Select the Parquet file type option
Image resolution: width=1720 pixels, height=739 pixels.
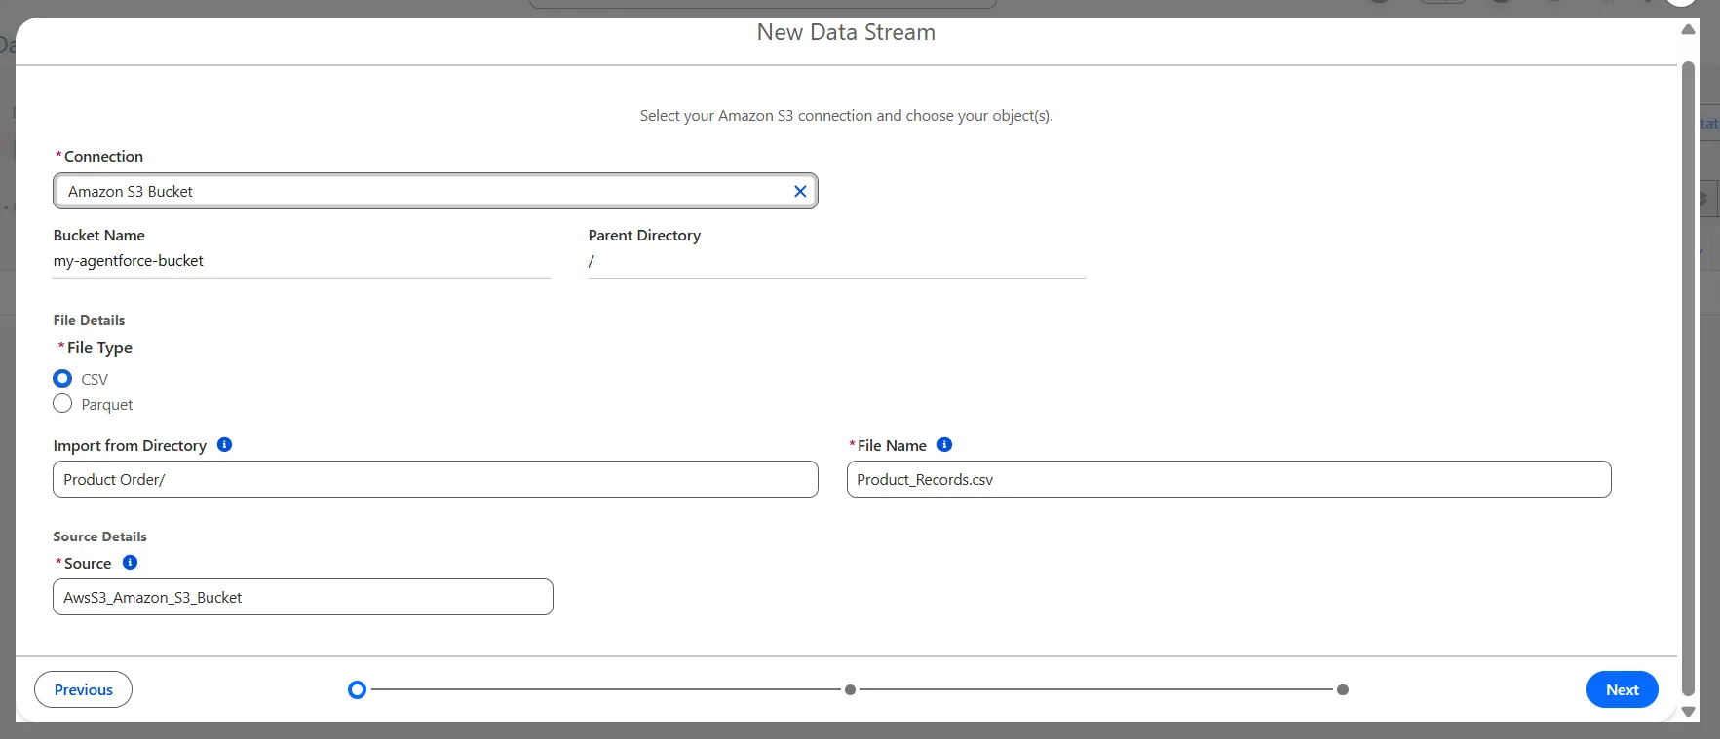pos(62,404)
